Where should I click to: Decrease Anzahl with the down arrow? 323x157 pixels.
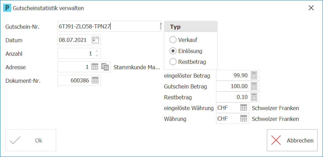(97, 56)
